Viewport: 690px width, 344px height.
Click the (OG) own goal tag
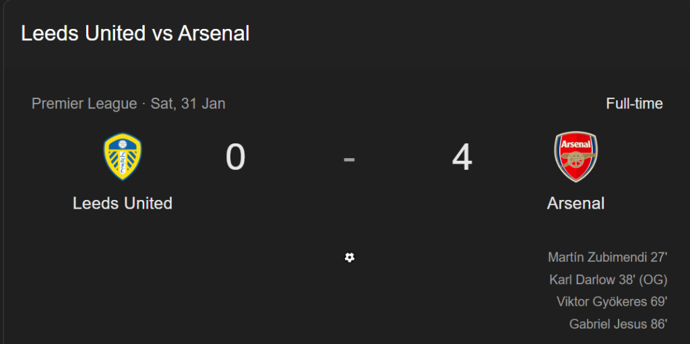coord(652,279)
